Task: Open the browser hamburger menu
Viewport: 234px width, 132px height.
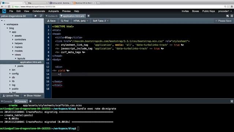Action: pyautogui.click(x=232, y=7)
